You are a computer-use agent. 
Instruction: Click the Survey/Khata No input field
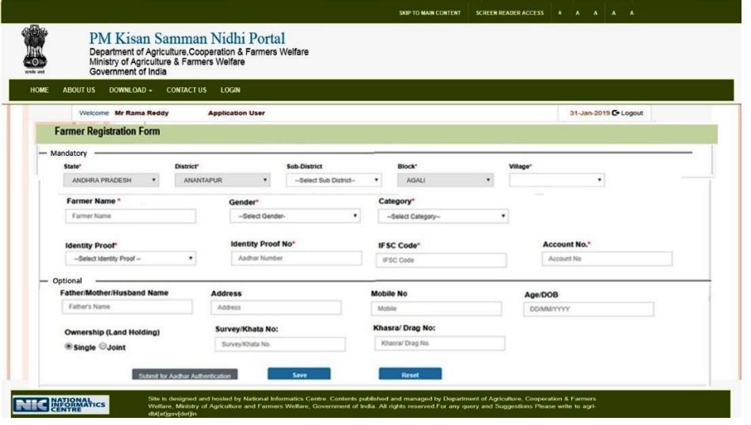coord(280,344)
